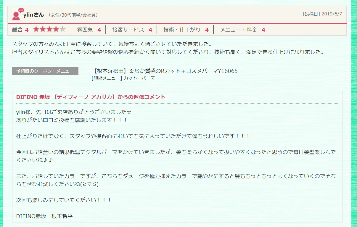Click the gray fifth rating star
357x227 pixels.
[62, 29]
